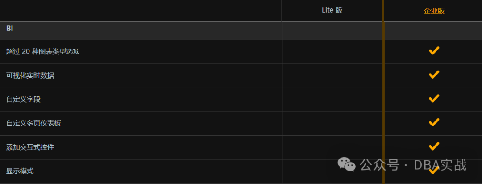482x184 pixels.
Task: Select the 自定义字段 row label
Action: click(23, 100)
